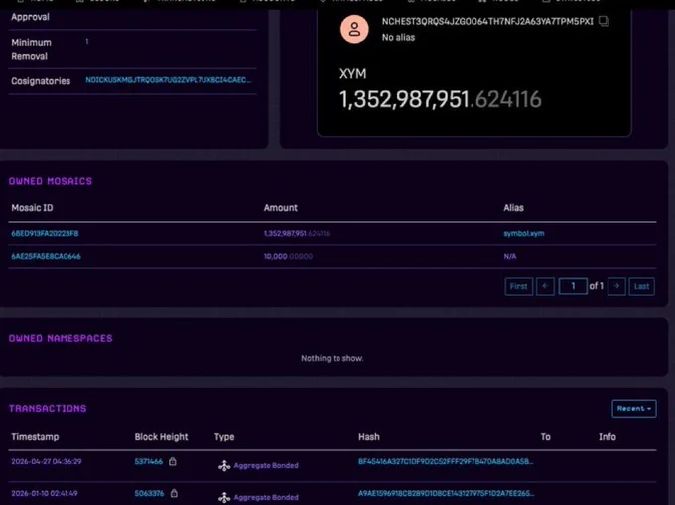Go to previous mosaics page arrow
Screen dimensions: 675x505
[x=545, y=286]
